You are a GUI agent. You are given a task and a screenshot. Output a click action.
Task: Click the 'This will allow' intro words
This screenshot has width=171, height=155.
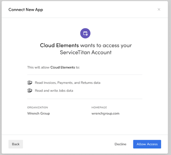pos(38,67)
